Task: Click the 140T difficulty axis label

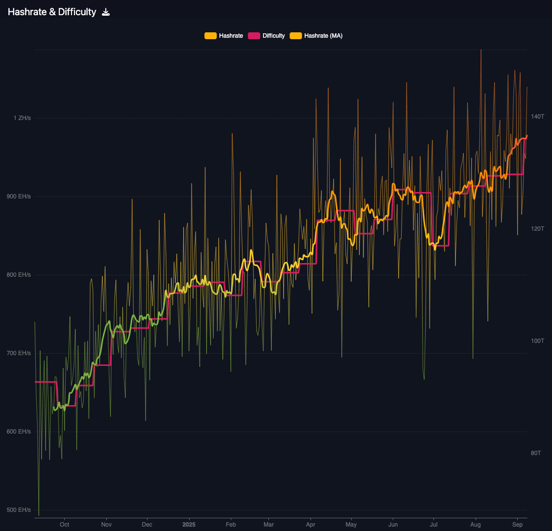Action: point(537,117)
